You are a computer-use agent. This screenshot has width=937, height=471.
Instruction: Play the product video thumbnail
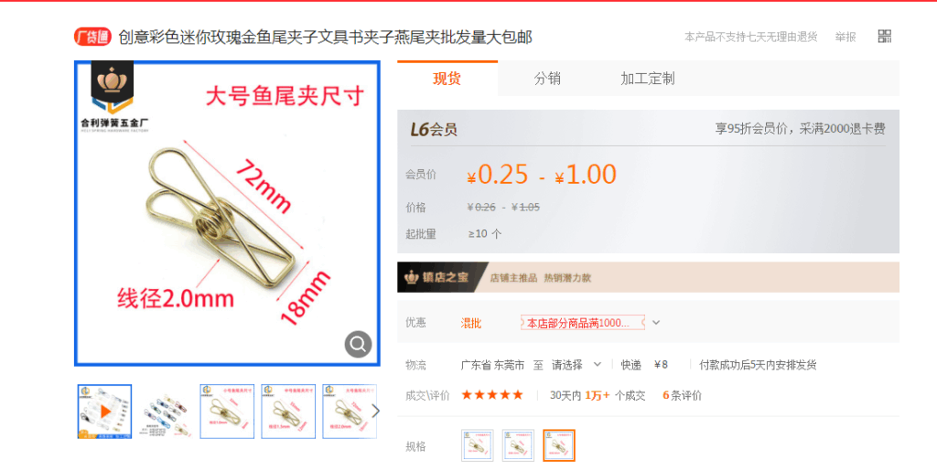[x=104, y=412]
